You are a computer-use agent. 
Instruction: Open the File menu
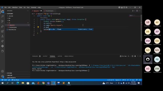click(x=5, y=7)
